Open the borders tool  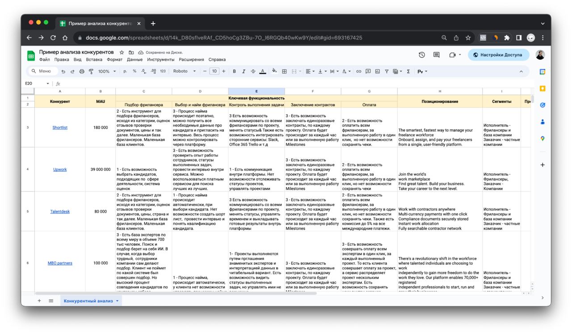(284, 71)
